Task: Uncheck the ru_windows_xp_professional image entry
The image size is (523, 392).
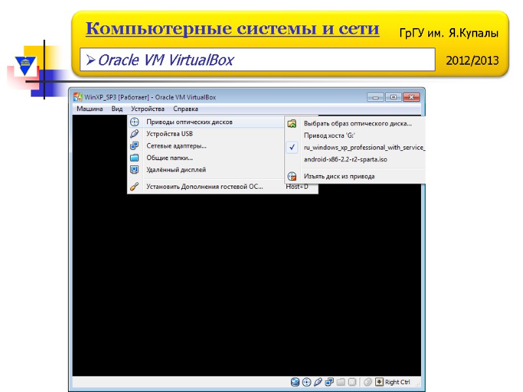Action: [356, 148]
